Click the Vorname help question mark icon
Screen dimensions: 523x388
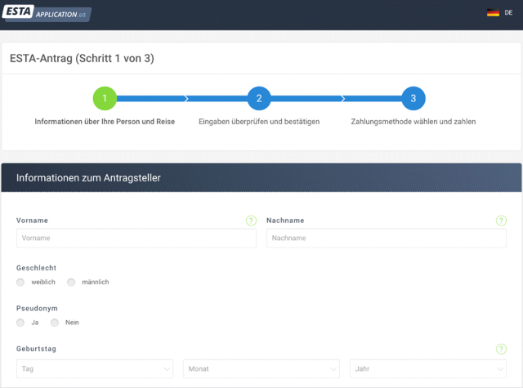(x=251, y=221)
